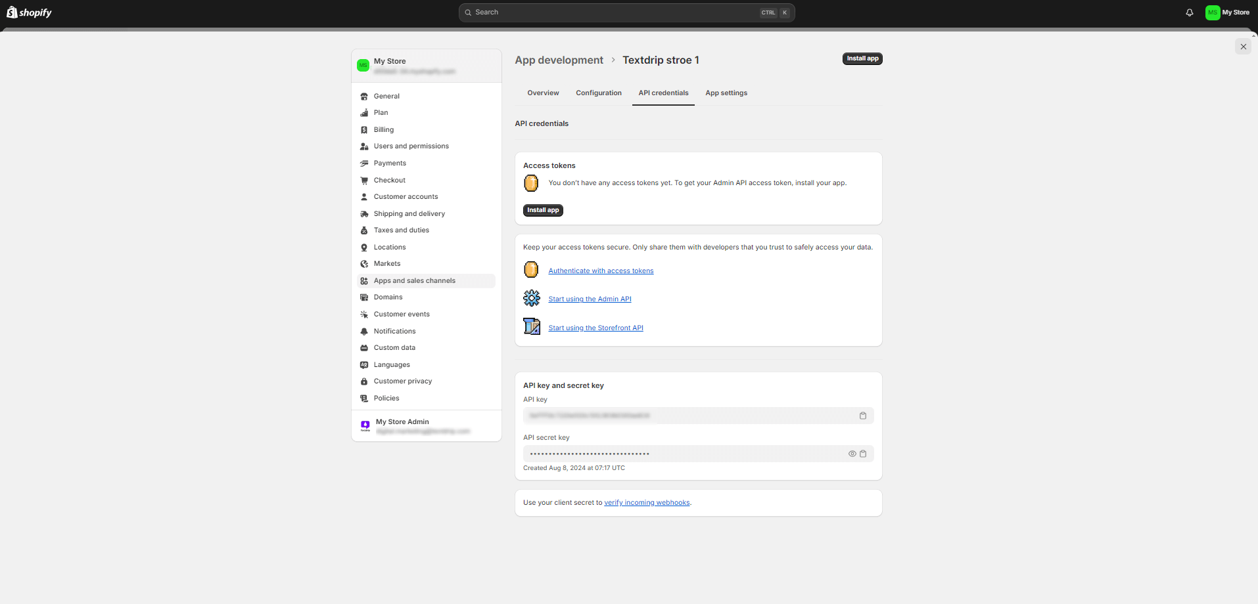Switch to the Configuration tab
This screenshot has width=1258, height=604.
(598, 93)
